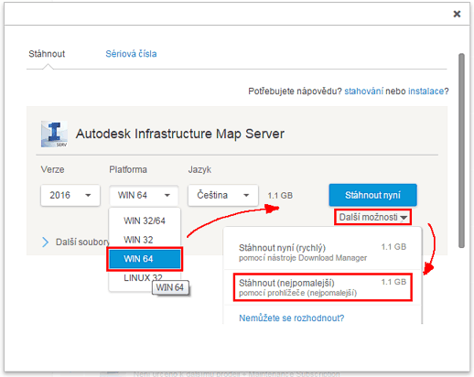474x377 pixels.
Task: Click the Stáhnout nyní button
Action: pos(372,195)
